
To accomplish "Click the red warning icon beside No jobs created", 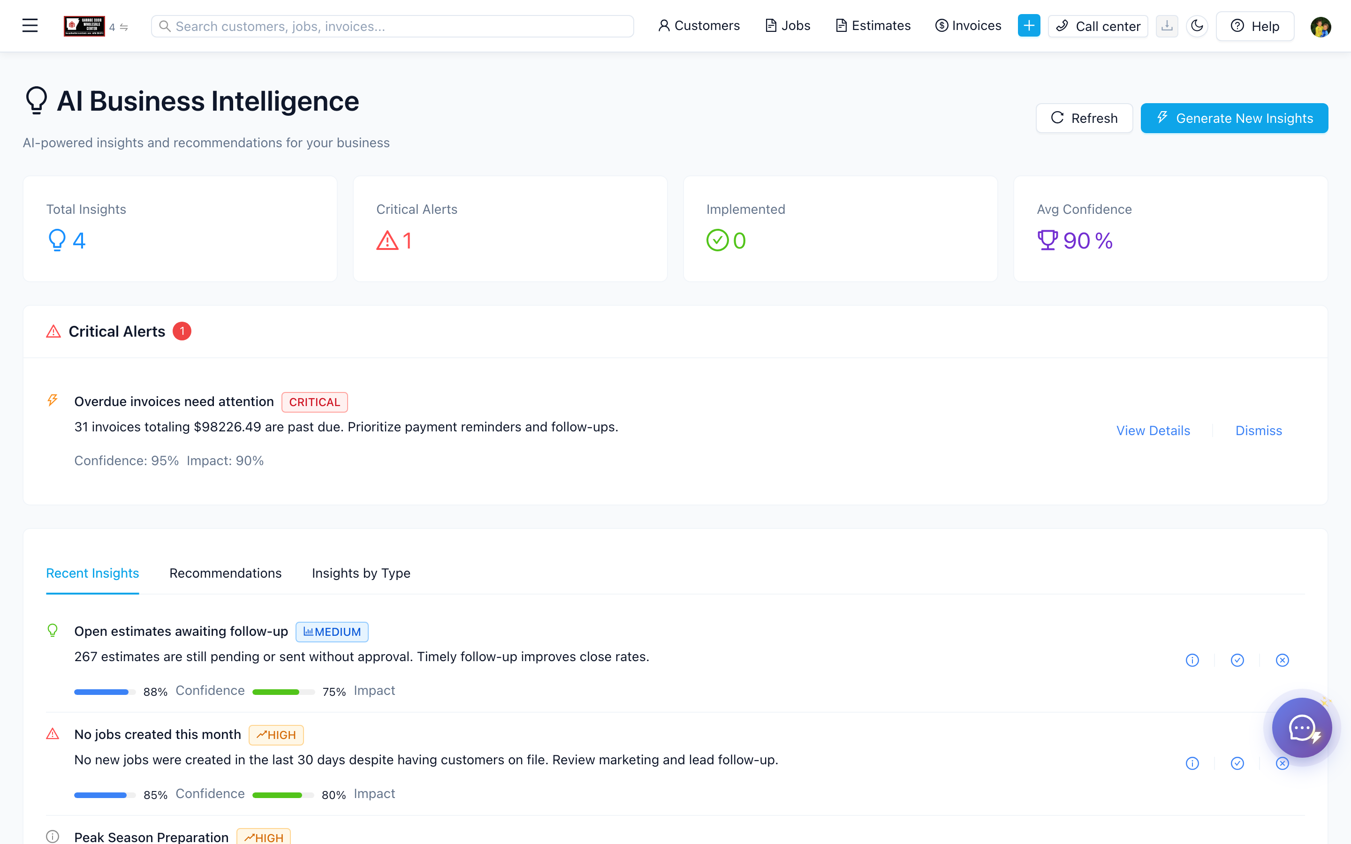I will 53,733.
